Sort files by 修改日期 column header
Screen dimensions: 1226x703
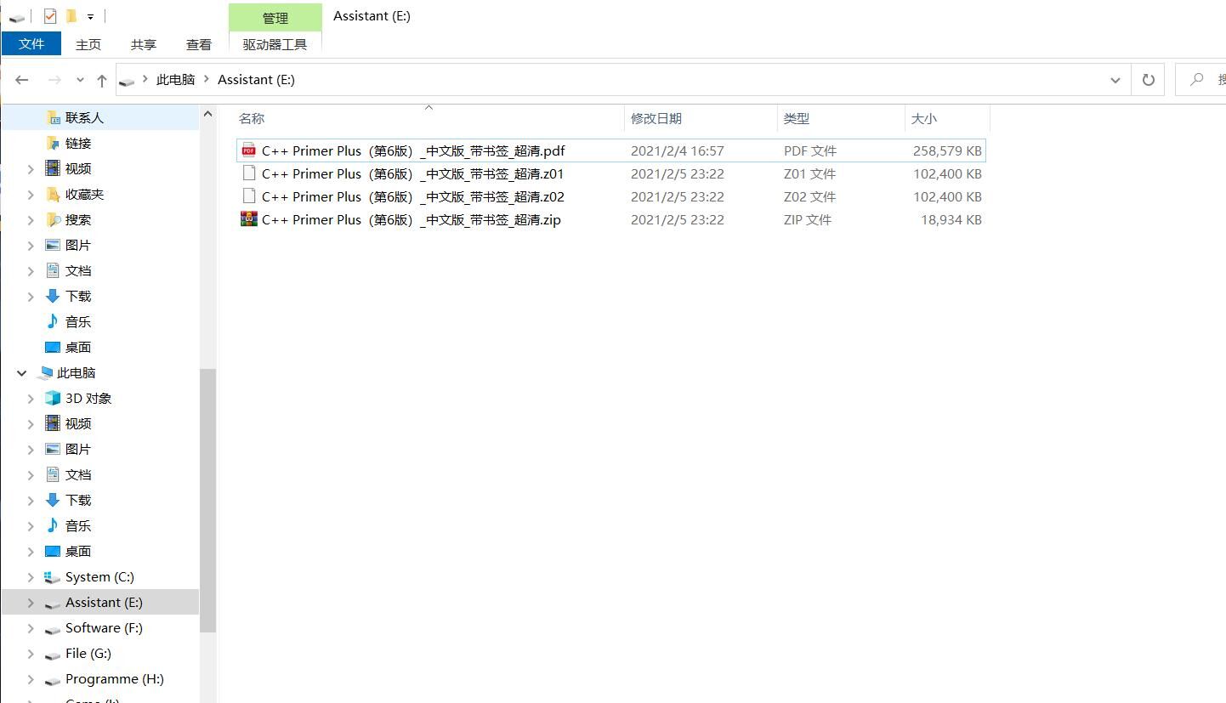pos(656,119)
